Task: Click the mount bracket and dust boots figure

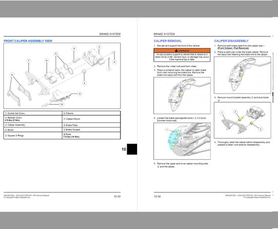Action: [x=242, y=120]
